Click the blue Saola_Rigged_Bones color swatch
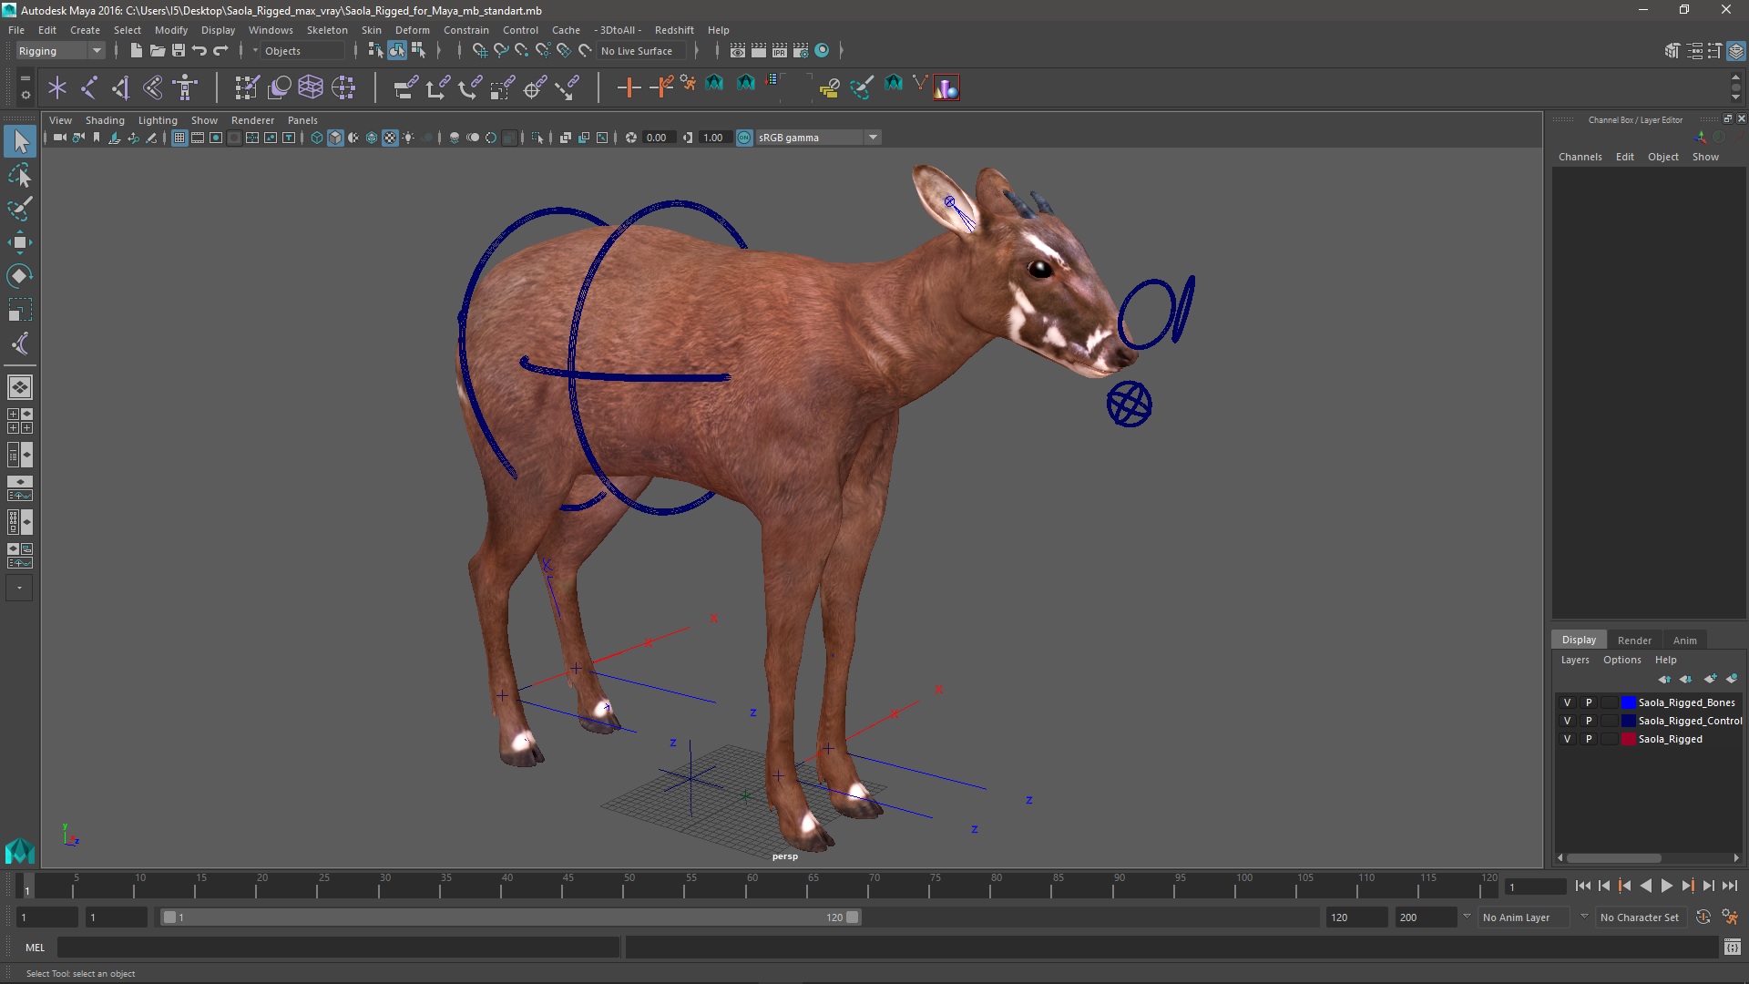The height and width of the screenshot is (984, 1749). click(x=1628, y=702)
